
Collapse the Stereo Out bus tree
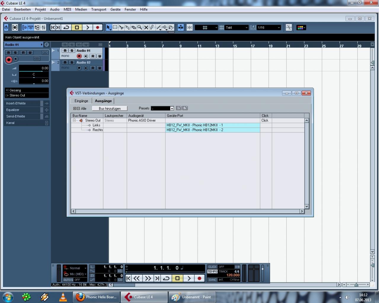point(74,120)
